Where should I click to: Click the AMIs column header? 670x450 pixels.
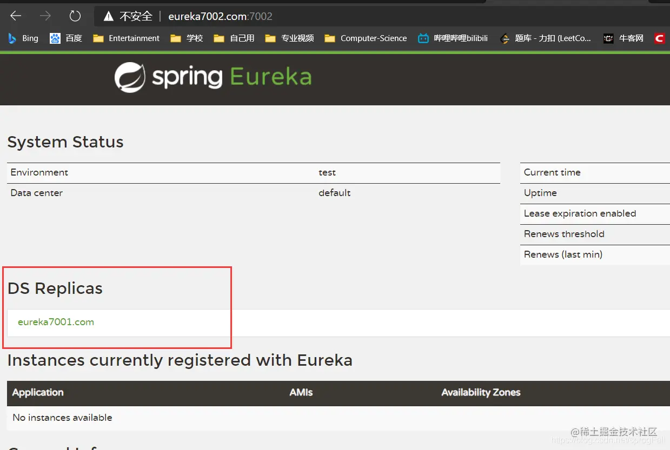301,393
